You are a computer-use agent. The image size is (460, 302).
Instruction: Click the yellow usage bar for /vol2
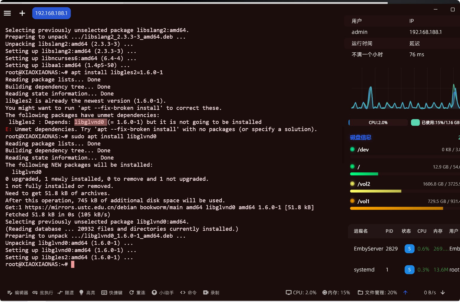375,191
